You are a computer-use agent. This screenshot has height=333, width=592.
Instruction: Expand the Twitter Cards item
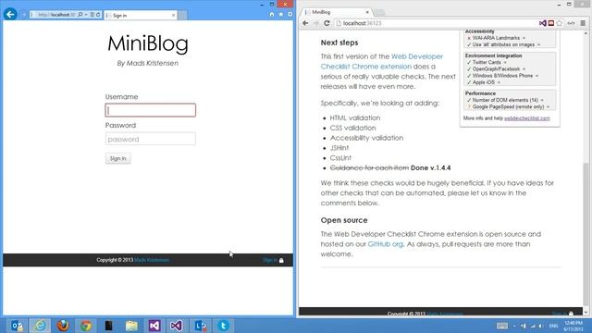point(505,63)
